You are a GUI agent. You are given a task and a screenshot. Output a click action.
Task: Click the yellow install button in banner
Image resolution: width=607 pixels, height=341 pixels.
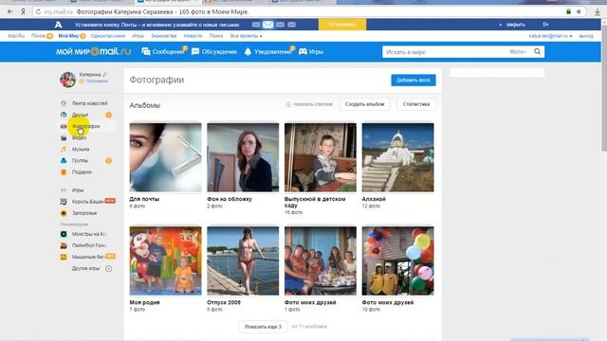pyautogui.click(x=342, y=25)
